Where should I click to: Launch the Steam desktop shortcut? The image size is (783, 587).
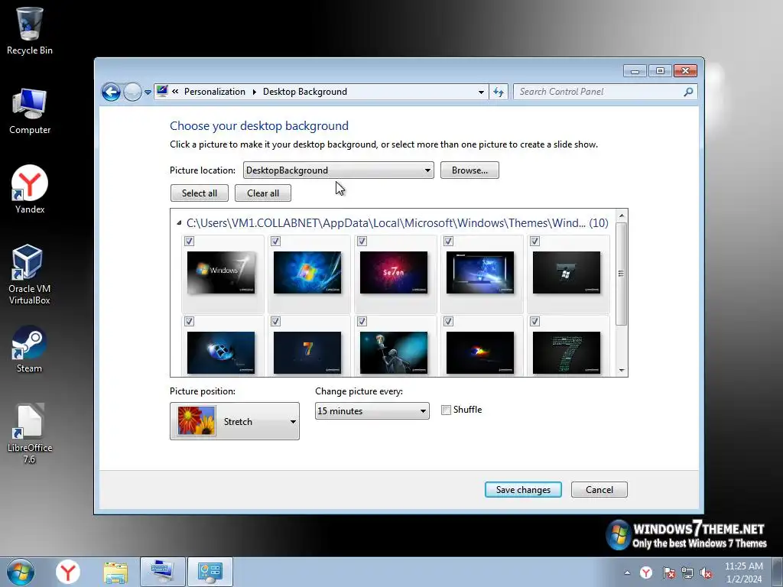(30, 349)
